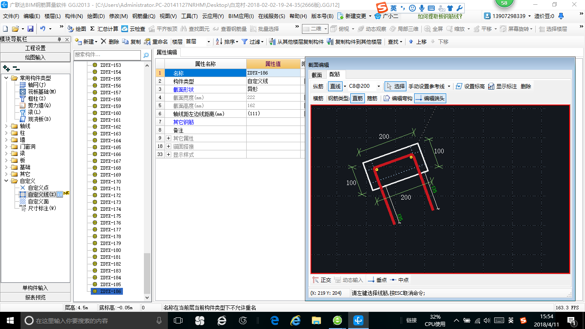
Task: Toggle 编辑端头 tool
Action: 430,98
